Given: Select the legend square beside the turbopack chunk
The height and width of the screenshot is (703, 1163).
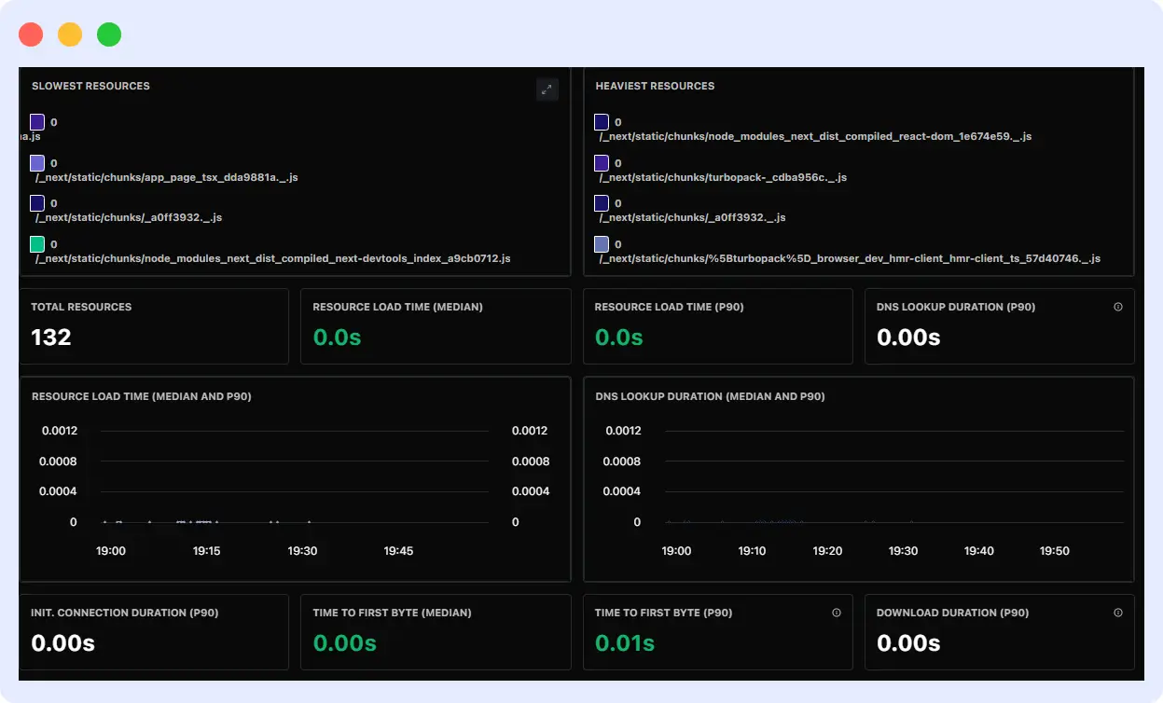Looking at the screenshot, I should 602,162.
